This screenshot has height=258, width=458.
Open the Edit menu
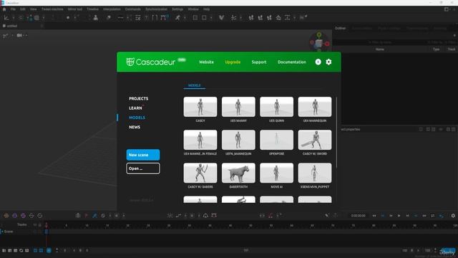(x=23, y=9)
